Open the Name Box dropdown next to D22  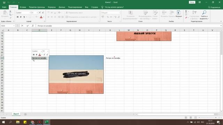pos(14,26)
